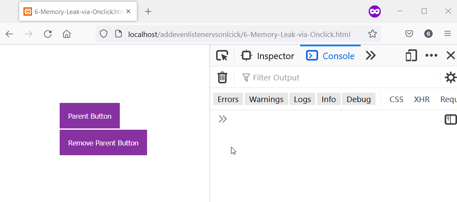The height and width of the screenshot is (202, 457).
Task: Switch to the Inspector tab
Action: coord(267,56)
